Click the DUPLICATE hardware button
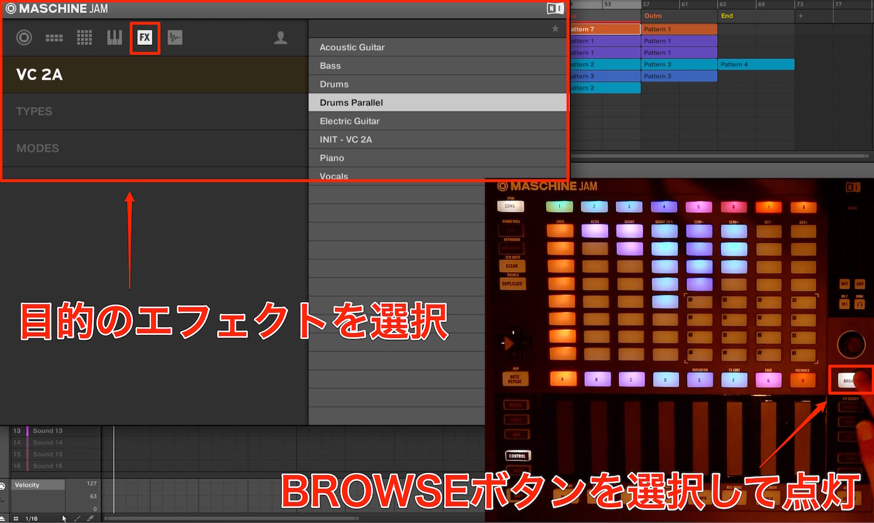 point(512,284)
